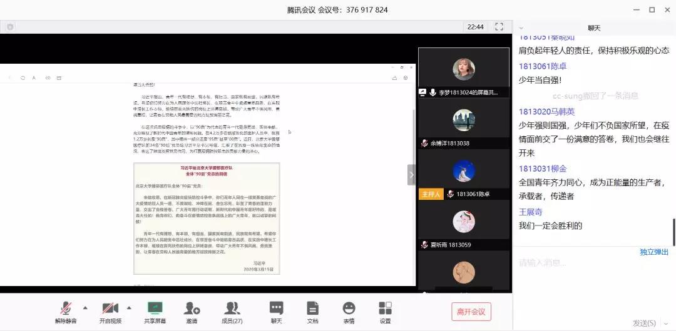
Task: Enter fullscreen using the expand icon
Action: point(499,27)
